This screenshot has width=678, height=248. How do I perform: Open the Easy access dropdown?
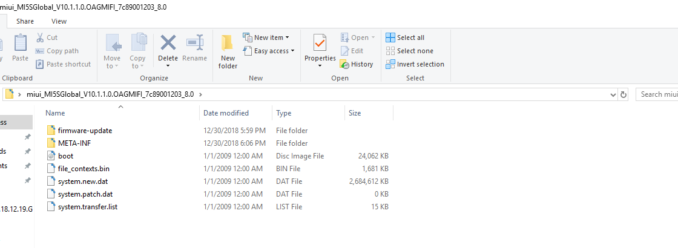tap(269, 51)
